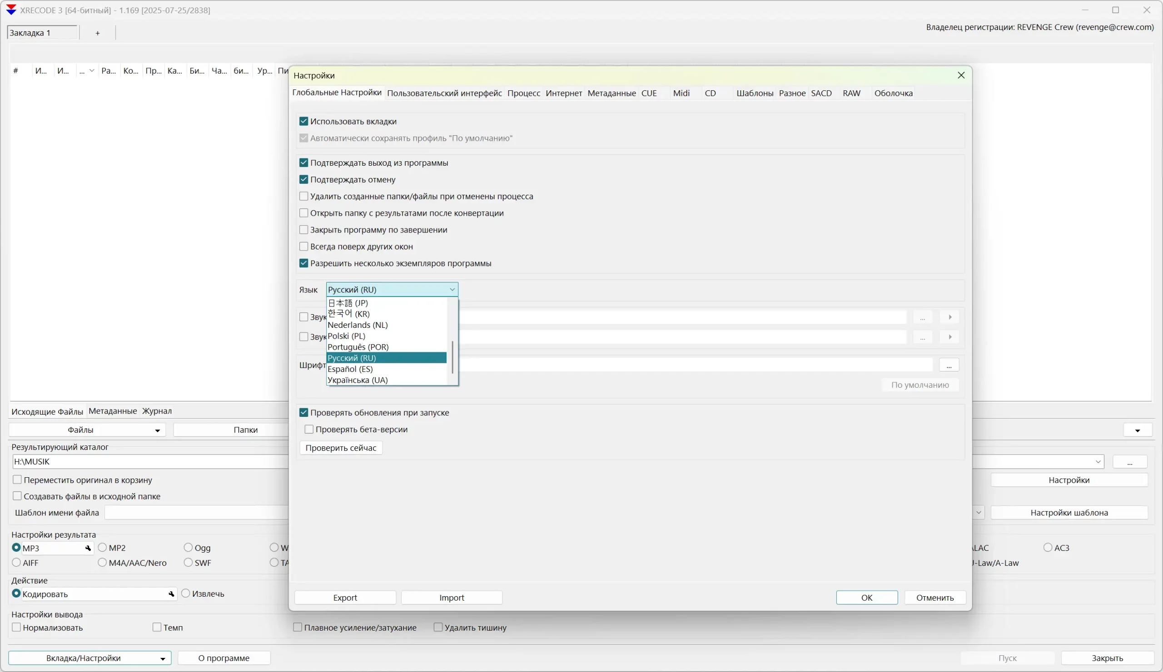This screenshot has width=1163, height=672.
Task: Click the browse button for the font field
Action: coord(949,366)
